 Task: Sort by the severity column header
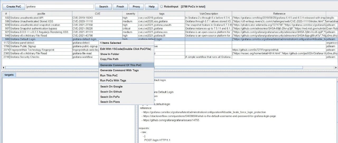[130, 14]
